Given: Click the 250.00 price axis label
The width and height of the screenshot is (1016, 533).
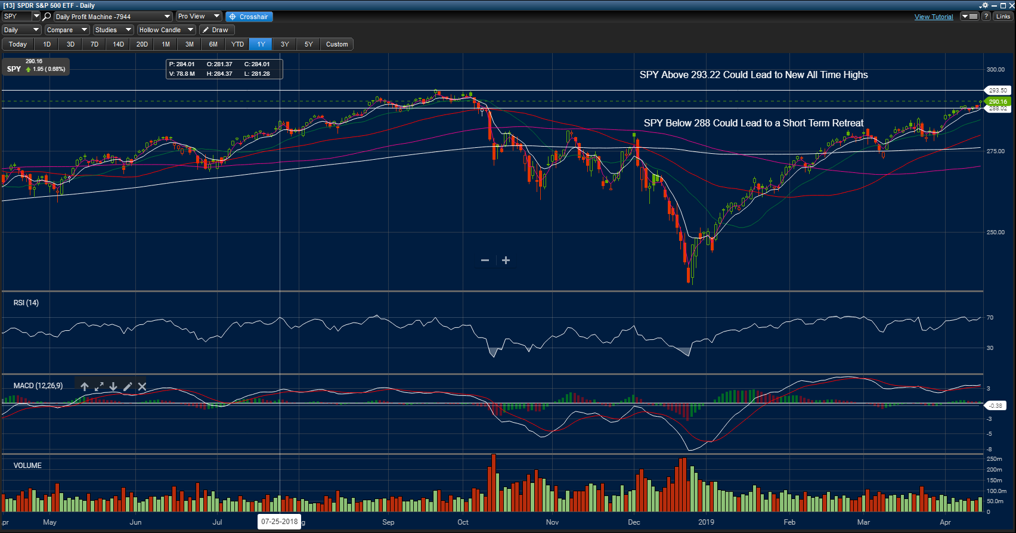Looking at the screenshot, I should tap(996, 233).
